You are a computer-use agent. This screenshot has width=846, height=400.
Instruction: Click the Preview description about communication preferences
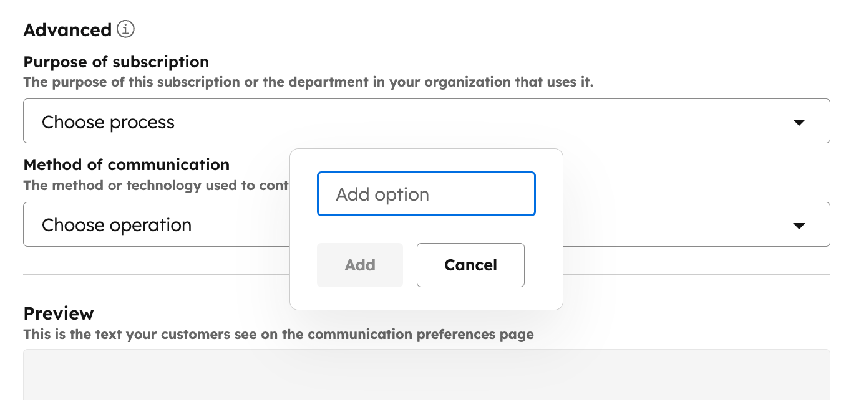click(x=278, y=335)
